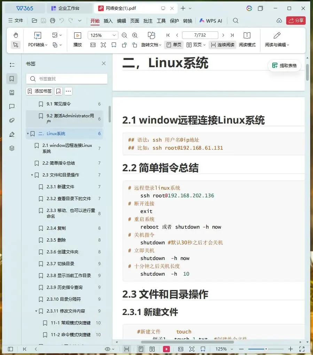Zoom in with the plus magnifier

click(x=135, y=35)
